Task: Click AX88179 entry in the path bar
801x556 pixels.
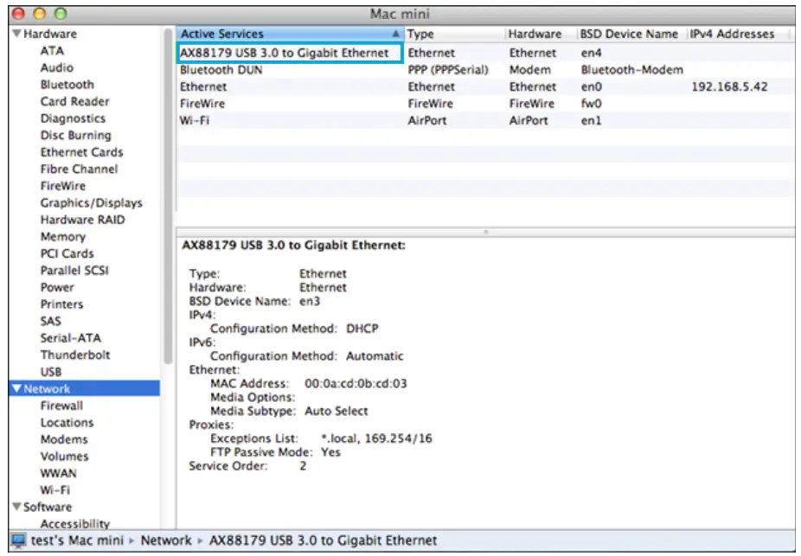Action: coord(323,540)
